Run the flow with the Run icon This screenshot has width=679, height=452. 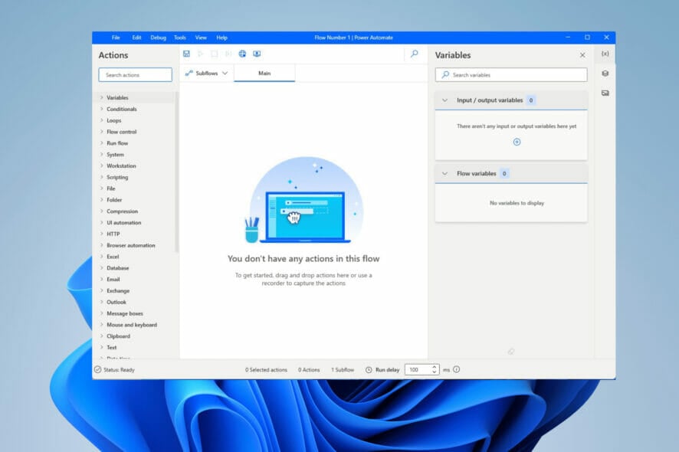[x=201, y=54]
